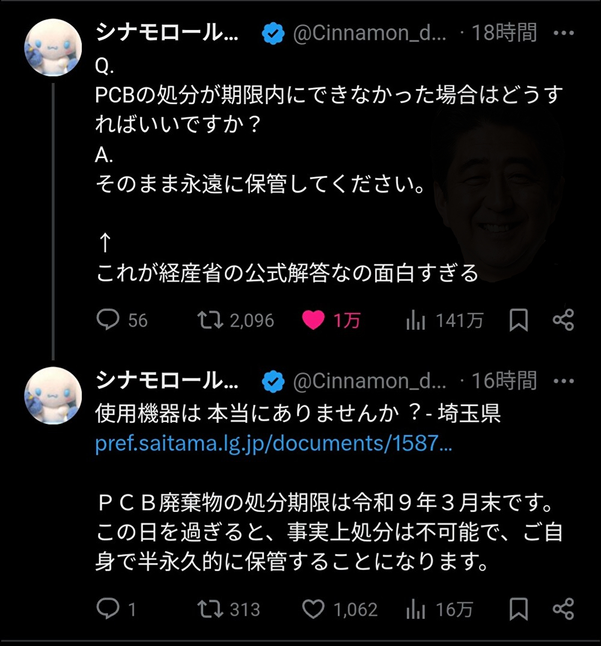
Task: Retweet the first tweet with 2,096 retweets
Action: (x=210, y=320)
